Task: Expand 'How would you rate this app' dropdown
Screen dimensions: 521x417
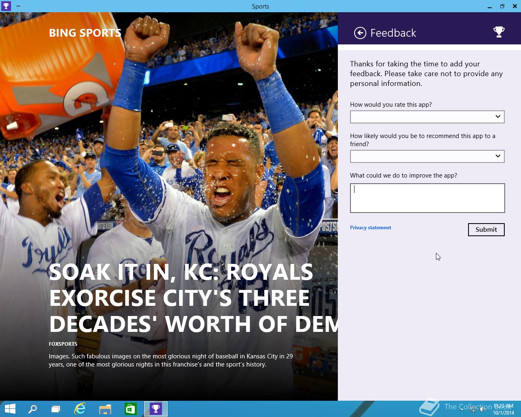Action: click(x=427, y=117)
